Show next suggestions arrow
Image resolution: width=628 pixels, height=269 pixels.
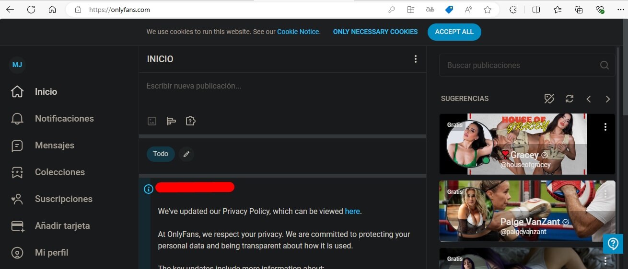point(608,99)
